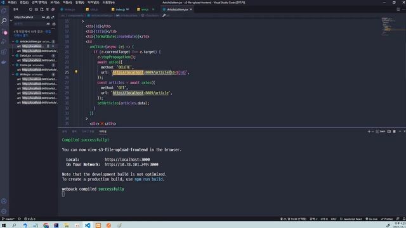Viewport: 406px width, 228px height.
Task: Collapse Home.jsx search results
Action: click(x=13, y=65)
